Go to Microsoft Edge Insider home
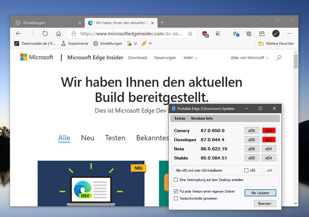309x217 pixels. (95, 58)
